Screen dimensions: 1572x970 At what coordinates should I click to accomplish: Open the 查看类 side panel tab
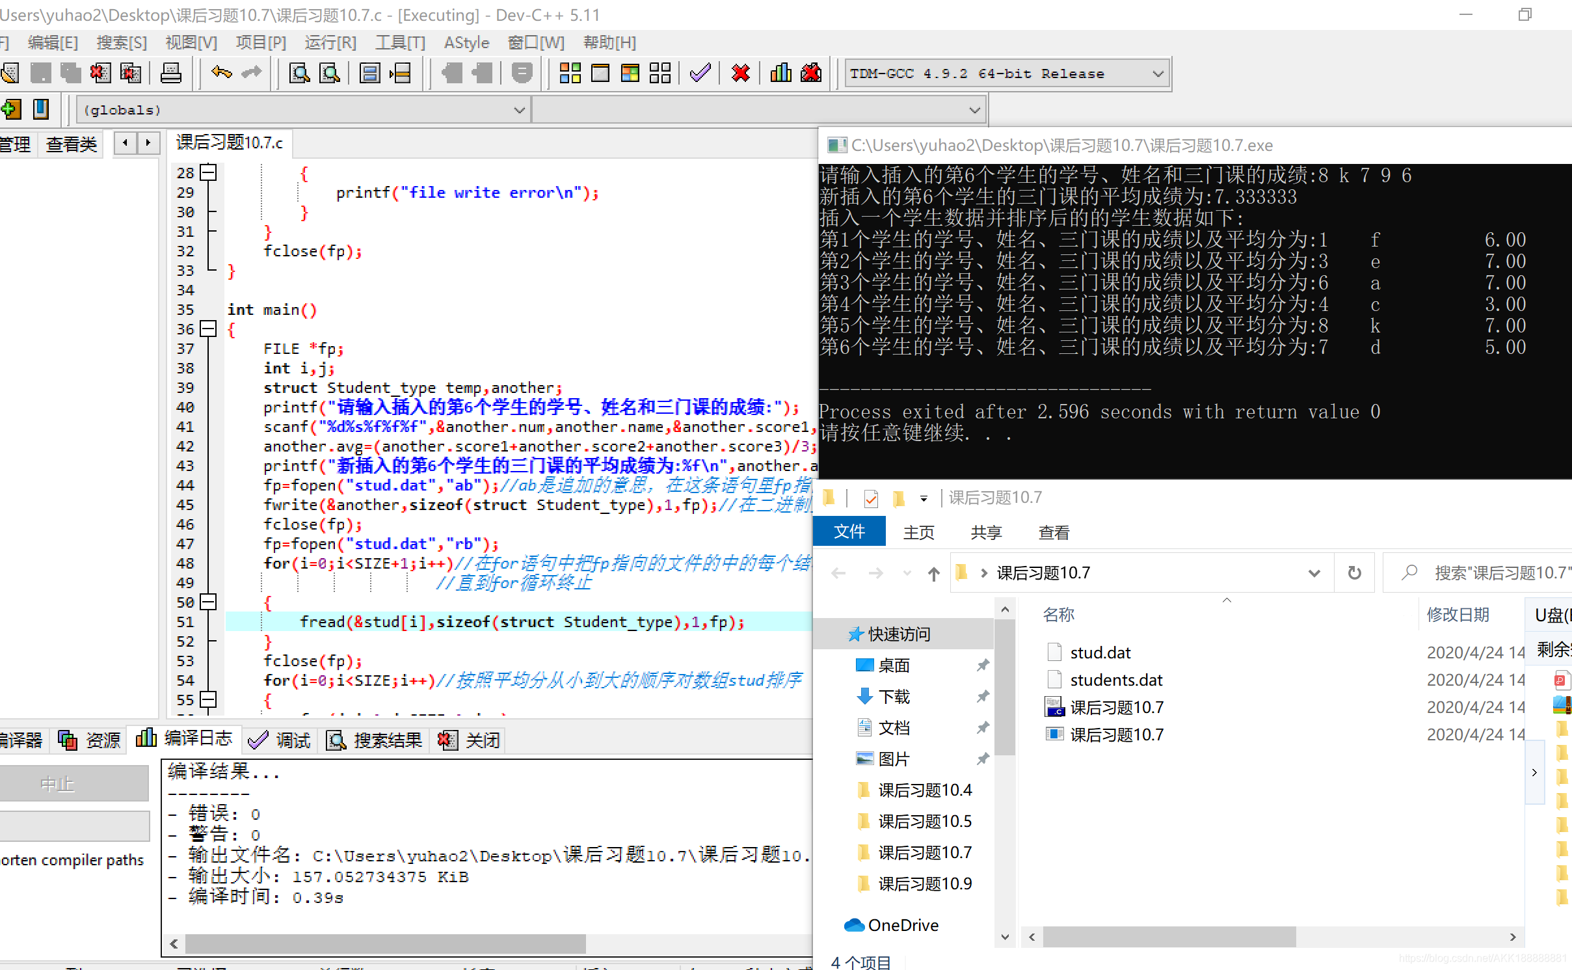tap(72, 144)
